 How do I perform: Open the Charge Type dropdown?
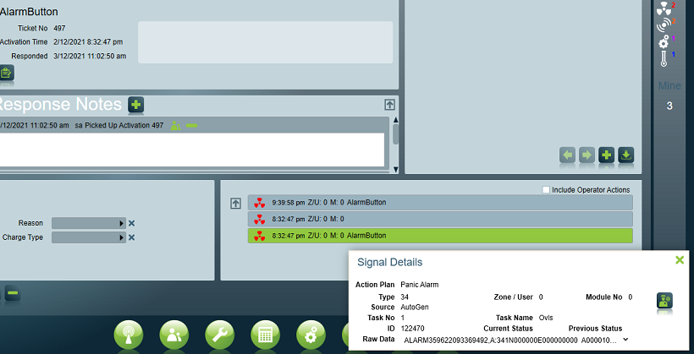pyautogui.click(x=89, y=237)
